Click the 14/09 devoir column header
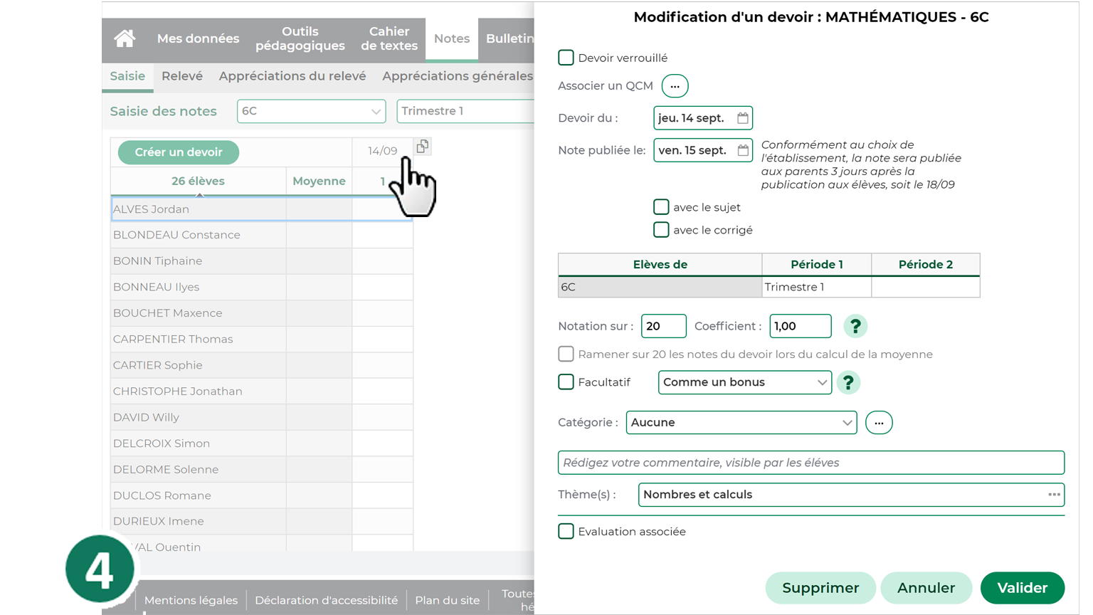The image size is (1093, 615). pyautogui.click(x=382, y=151)
